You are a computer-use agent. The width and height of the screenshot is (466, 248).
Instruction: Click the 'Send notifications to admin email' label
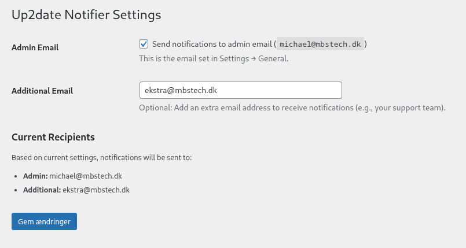212,44
